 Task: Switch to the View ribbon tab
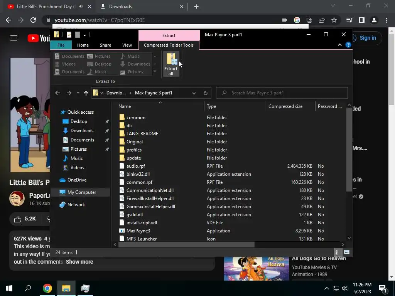(x=127, y=45)
